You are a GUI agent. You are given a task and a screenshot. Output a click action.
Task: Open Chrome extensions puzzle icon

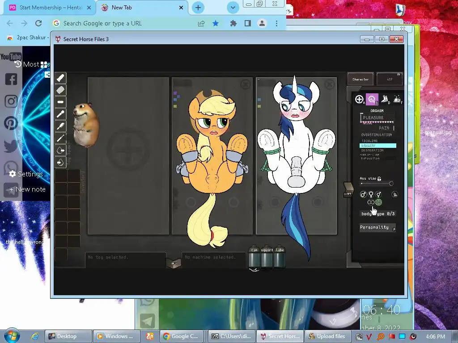click(x=233, y=23)
